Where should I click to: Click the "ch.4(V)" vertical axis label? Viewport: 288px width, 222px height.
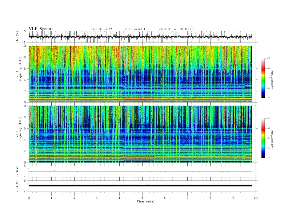17,186
